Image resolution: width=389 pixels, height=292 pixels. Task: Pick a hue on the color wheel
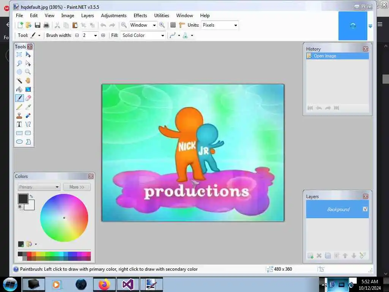[x=64, y=218]
